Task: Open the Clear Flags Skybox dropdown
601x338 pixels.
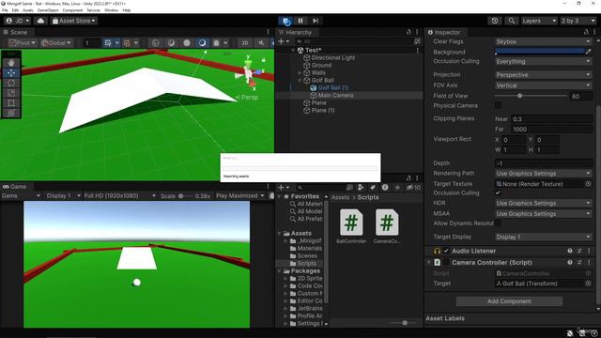Action: pos(543,41)
